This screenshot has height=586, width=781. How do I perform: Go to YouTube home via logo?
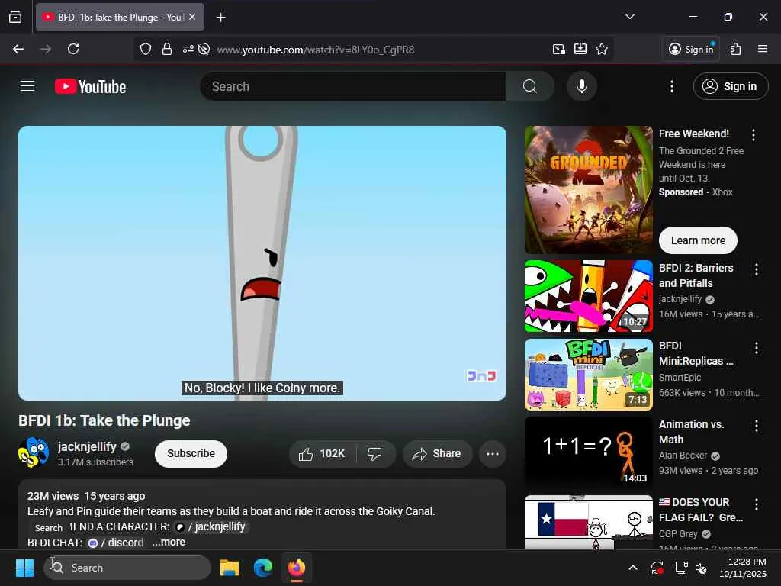[x=91, y=87]
